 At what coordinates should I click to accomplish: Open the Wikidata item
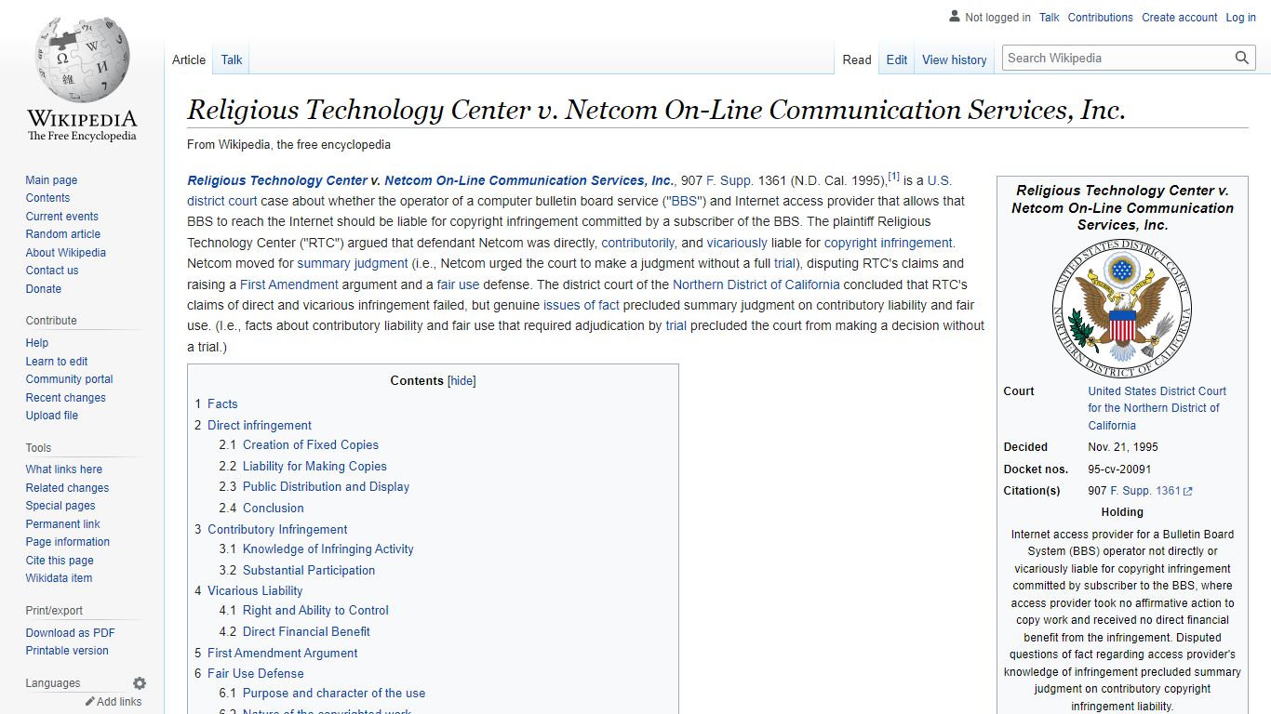(59, 578)
